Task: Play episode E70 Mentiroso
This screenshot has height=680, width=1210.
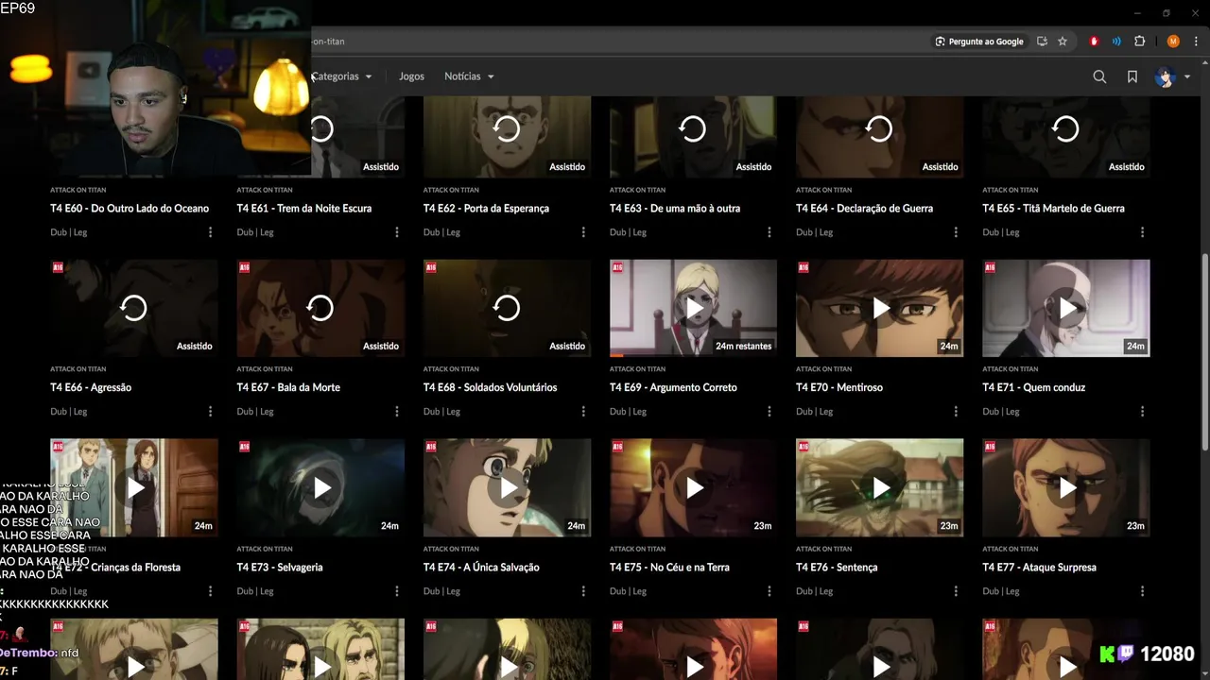Action: 879,308
